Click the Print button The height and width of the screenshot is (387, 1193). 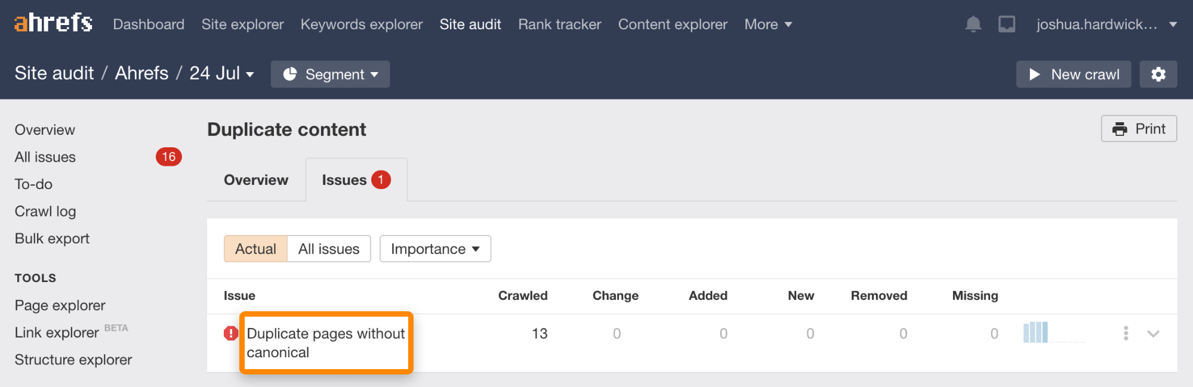click(x=1139, y=129)
